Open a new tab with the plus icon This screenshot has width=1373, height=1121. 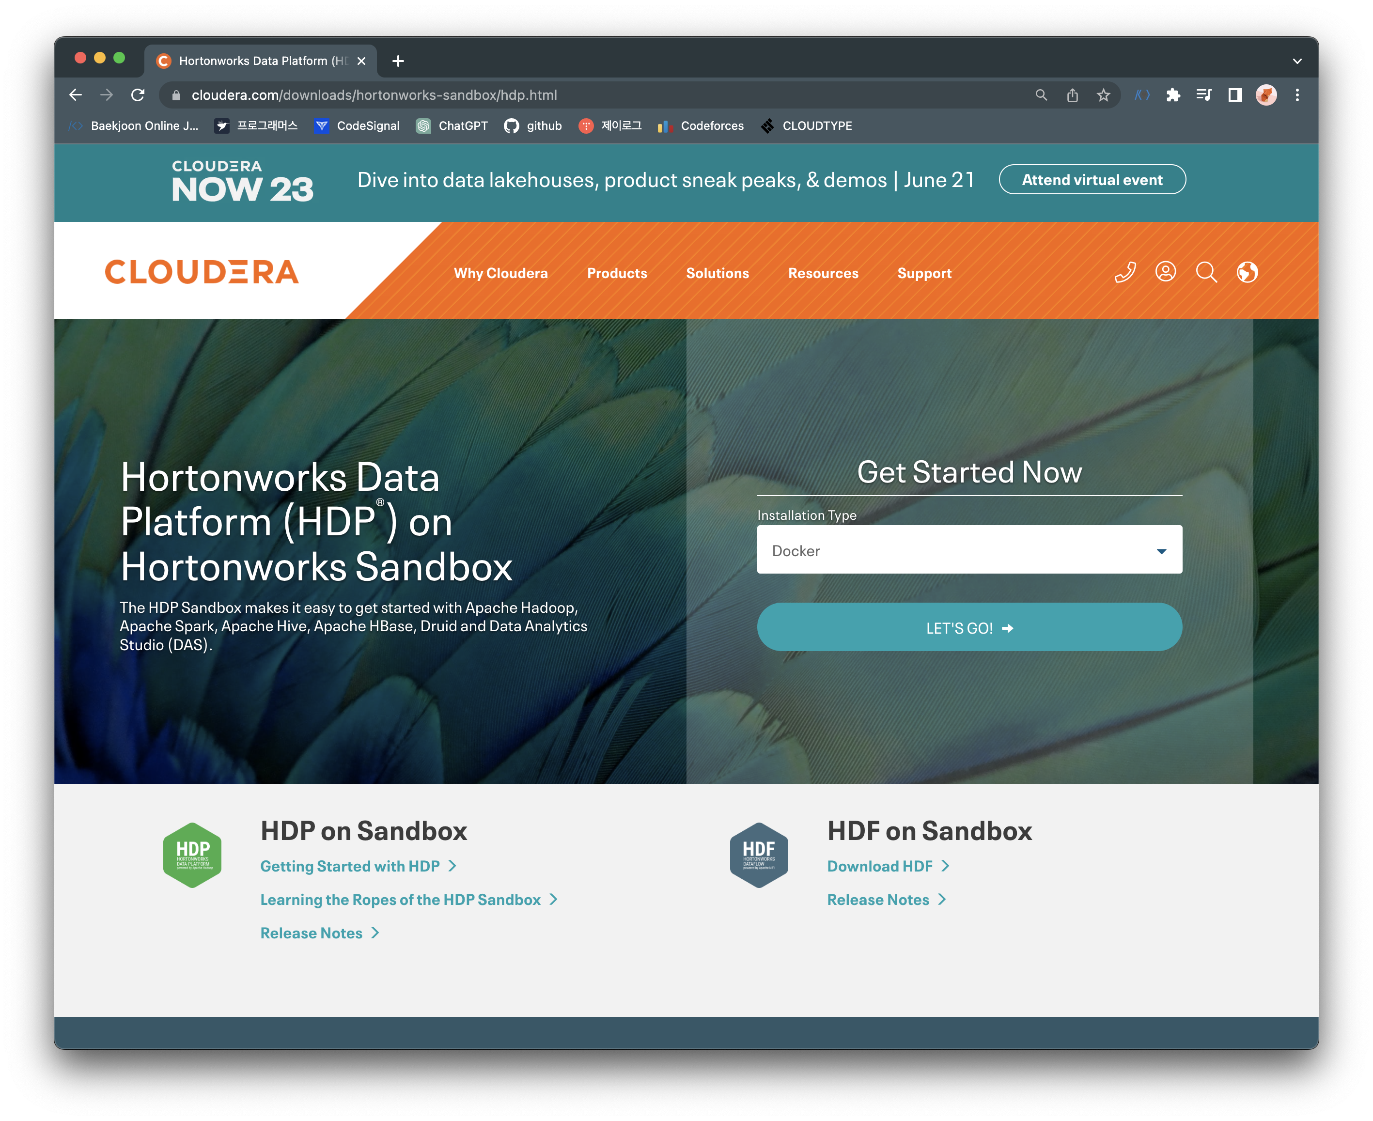[x=398, y=61]
